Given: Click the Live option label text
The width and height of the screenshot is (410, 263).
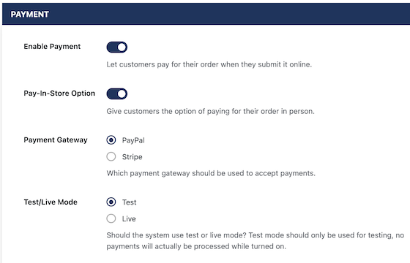Looking at the screenshot, I should [129, 218].
